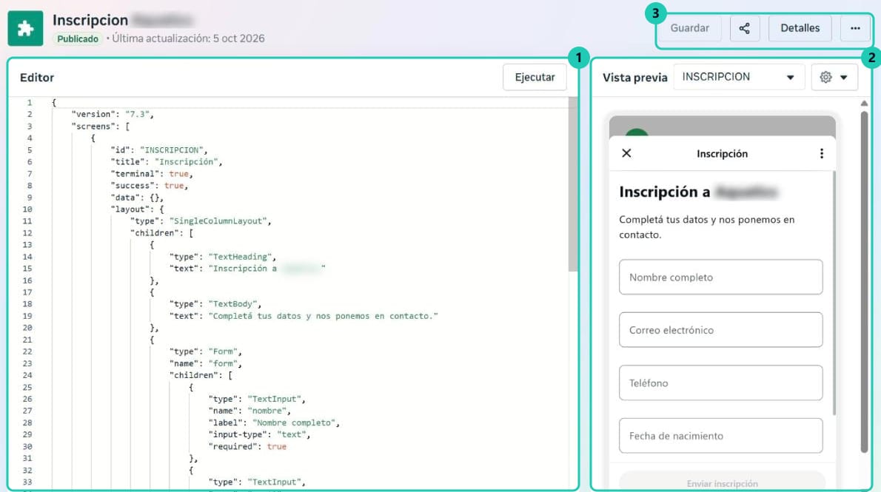
Task: Click code line "version": "7.3"
Action: 113,114
